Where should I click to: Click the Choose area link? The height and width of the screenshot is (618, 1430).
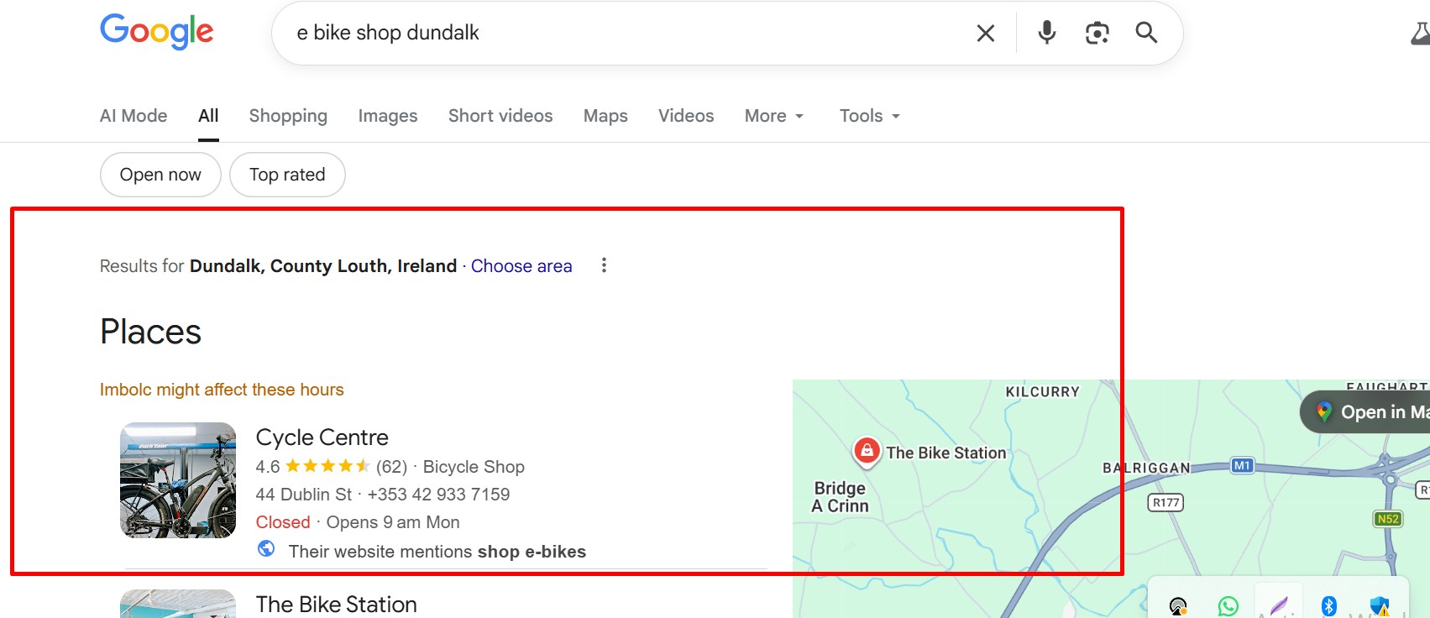coord(521,266)
